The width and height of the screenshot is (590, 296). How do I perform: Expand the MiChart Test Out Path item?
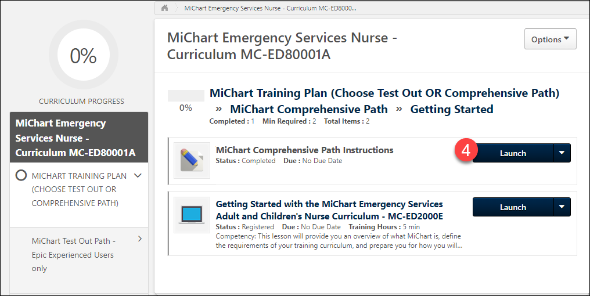coord(140,239)
